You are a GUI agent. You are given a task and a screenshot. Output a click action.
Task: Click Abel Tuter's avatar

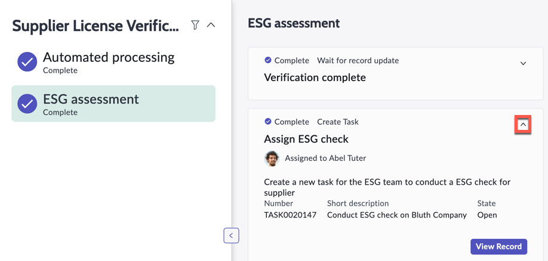pyautogui.click(x=272, y=158)
